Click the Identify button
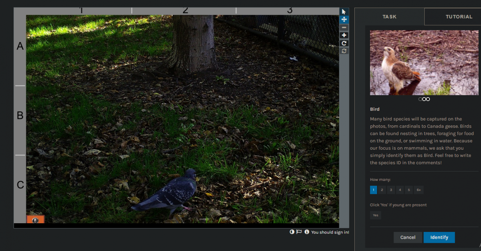481x251 pixels. [439, 237]
